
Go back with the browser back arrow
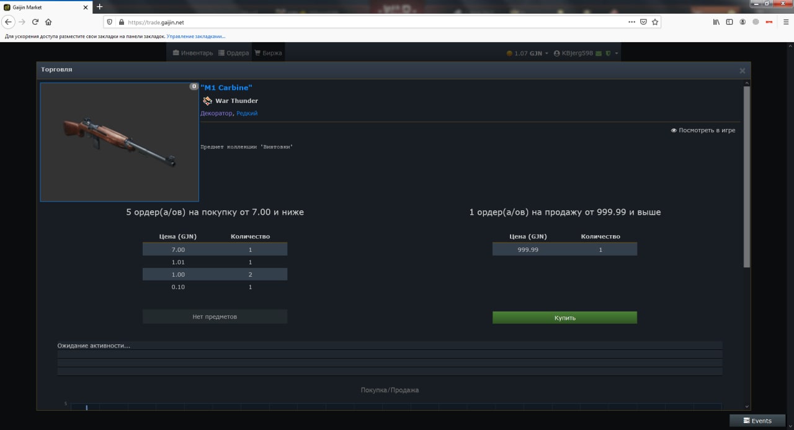9,22
